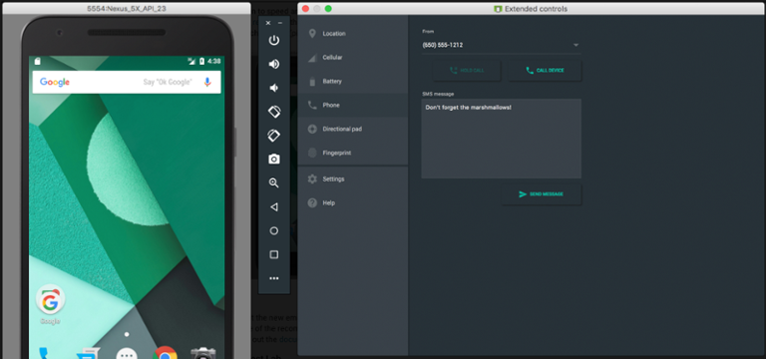
Task: Click the Fingerprint icon in sidebar
Action: click(x=312, y=153)
